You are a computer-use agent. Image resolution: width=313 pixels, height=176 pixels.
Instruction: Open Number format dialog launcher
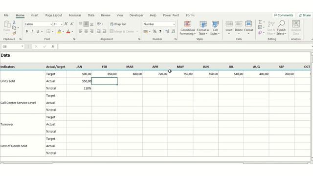tap(176, 39)
